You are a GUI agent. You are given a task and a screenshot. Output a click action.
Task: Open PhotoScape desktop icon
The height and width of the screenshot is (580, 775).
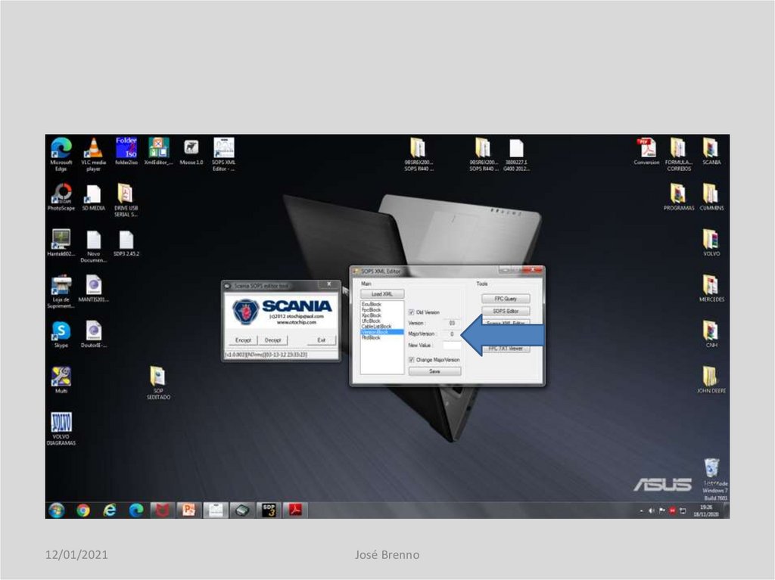pyautogui.click(x=61, y=194)
